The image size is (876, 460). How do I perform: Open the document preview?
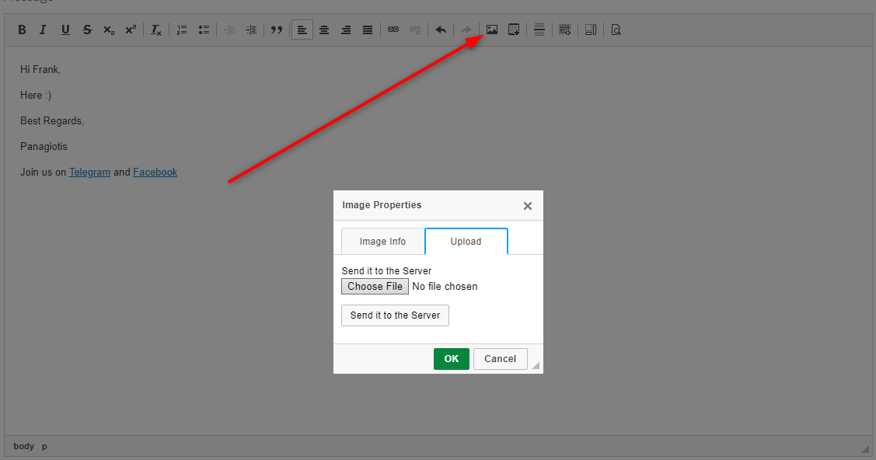[616, 30]
